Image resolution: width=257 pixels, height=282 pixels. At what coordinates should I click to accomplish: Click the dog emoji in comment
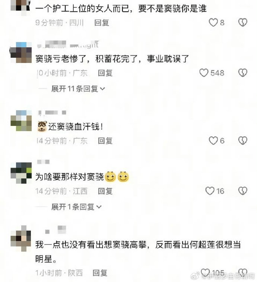tap(42, 126)
